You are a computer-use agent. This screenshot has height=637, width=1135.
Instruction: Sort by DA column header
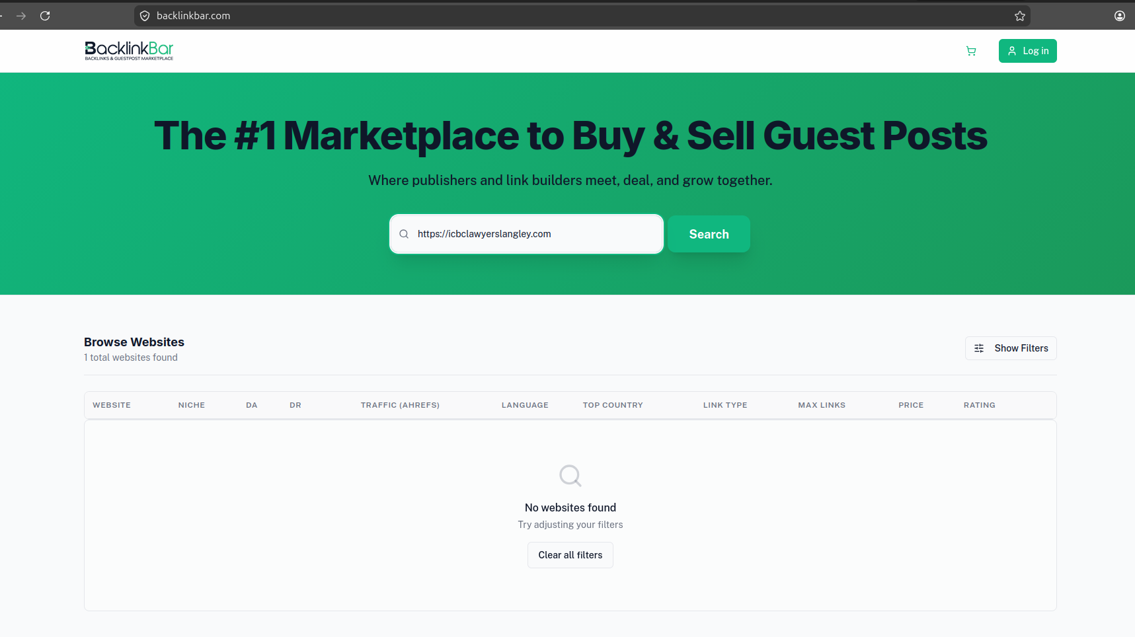[x=252, y=405]
